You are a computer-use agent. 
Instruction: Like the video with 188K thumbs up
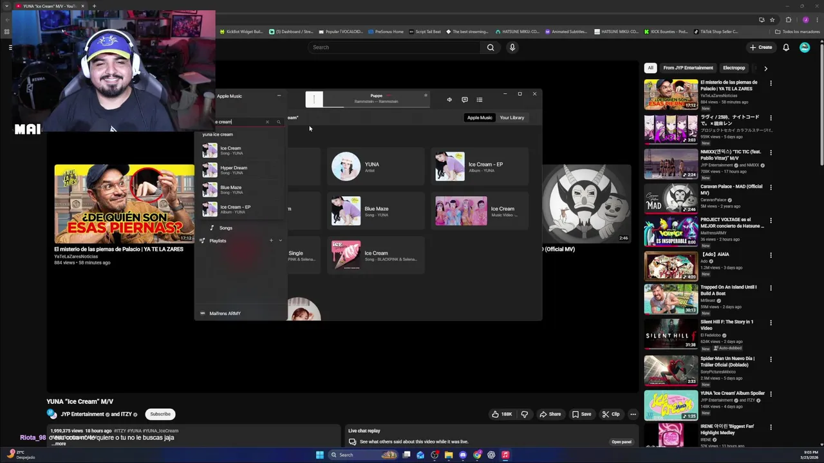click(x=501, y=414)
